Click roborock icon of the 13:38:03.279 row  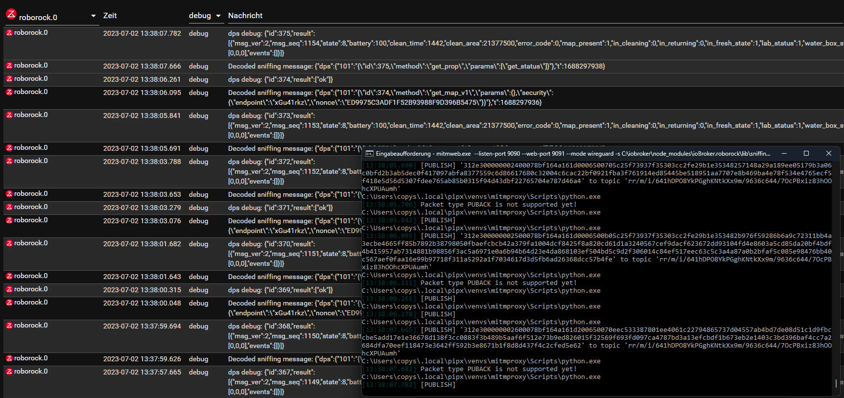(9, 207)
